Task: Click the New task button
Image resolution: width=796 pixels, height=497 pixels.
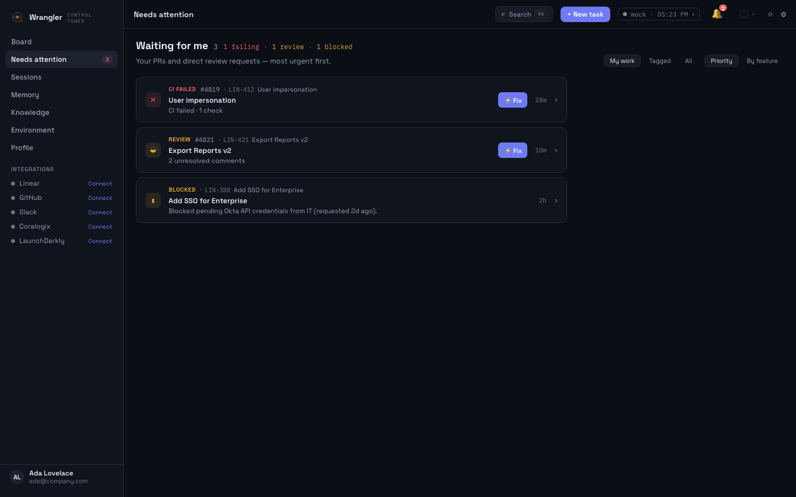Action: point(585,14)
